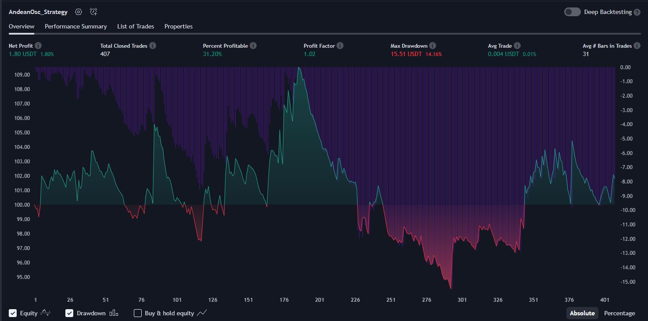Click the Deep Backtesting label
Image resolution: width=648 pixels, height=321 pixels.
(608, 12)
